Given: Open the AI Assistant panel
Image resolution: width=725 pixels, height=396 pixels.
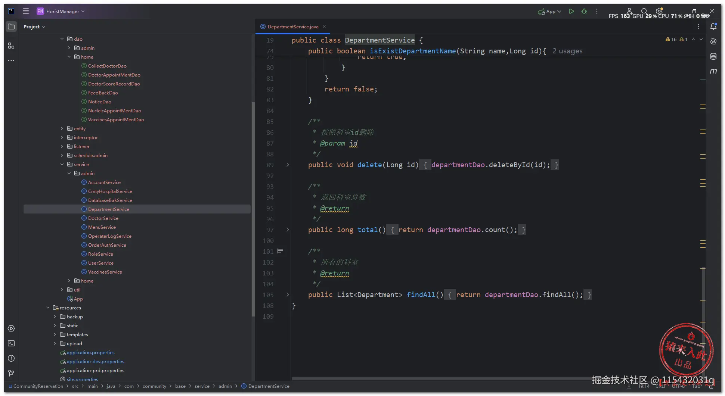Looking at the screenshot, I should point(713,41).
